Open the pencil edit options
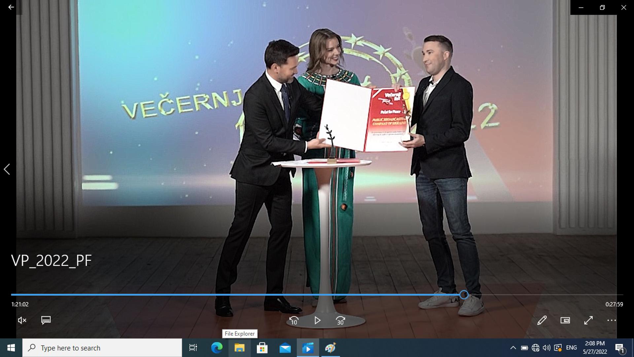The width and height of the screenshot is (634, 357). [x=542, y=320]
